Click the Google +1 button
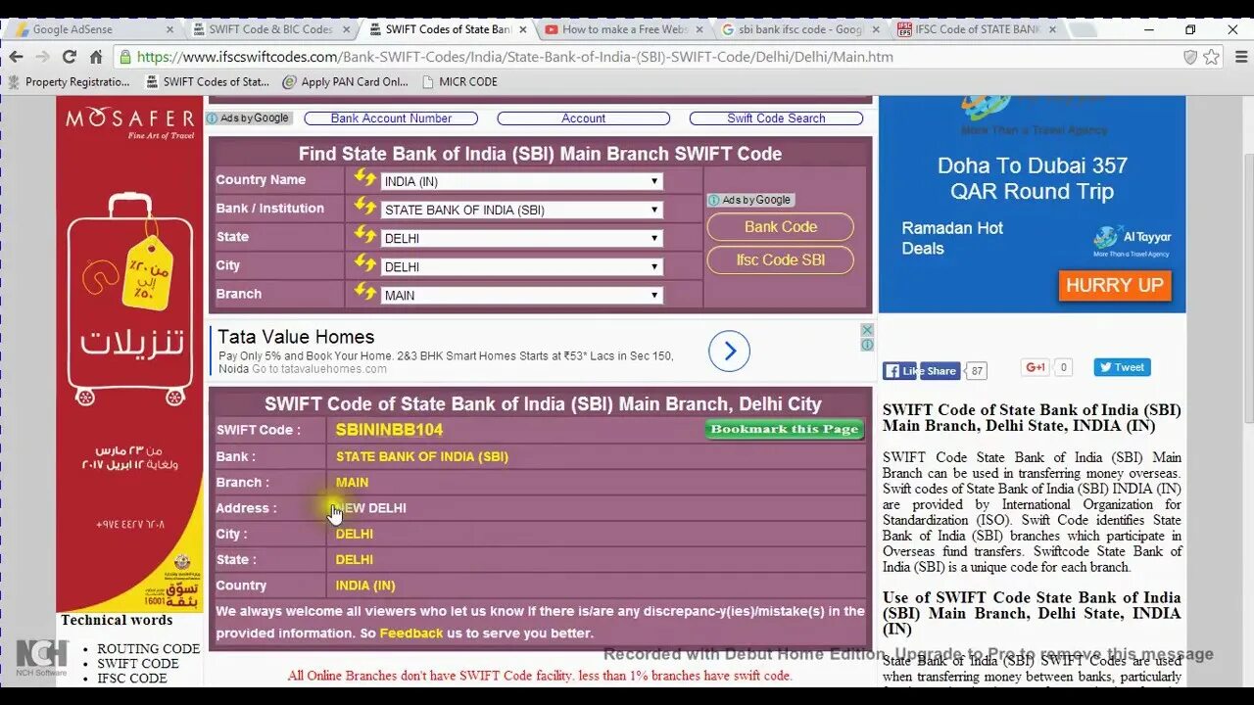The height and width of the screenshot is (705, 1254). [1036, 367]
